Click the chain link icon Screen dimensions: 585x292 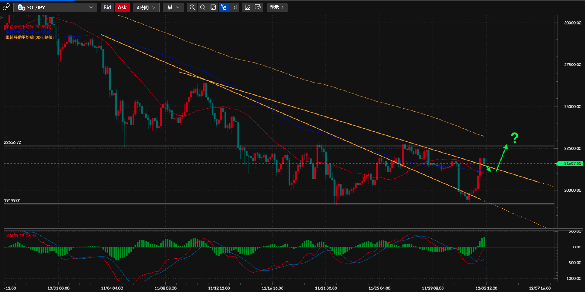[6, 7]
